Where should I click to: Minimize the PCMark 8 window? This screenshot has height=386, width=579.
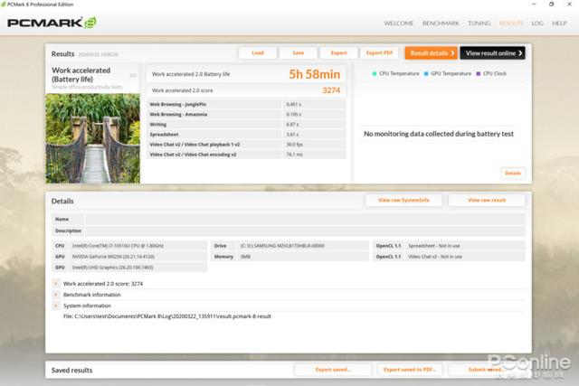tap(534, 4)
